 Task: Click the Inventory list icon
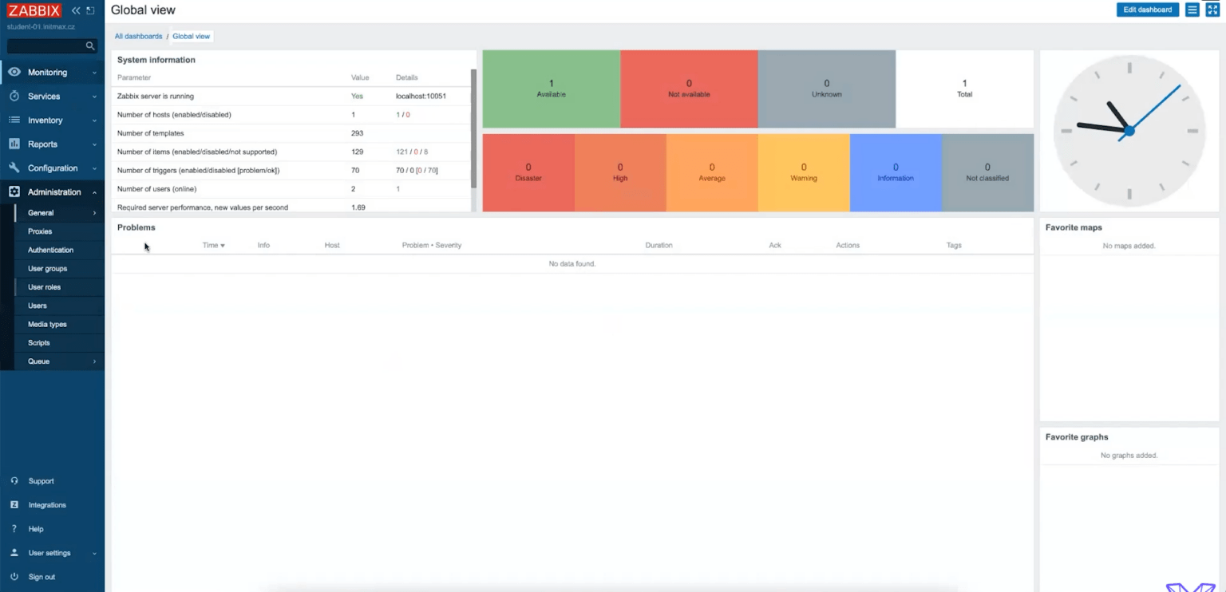pos(14,120)
